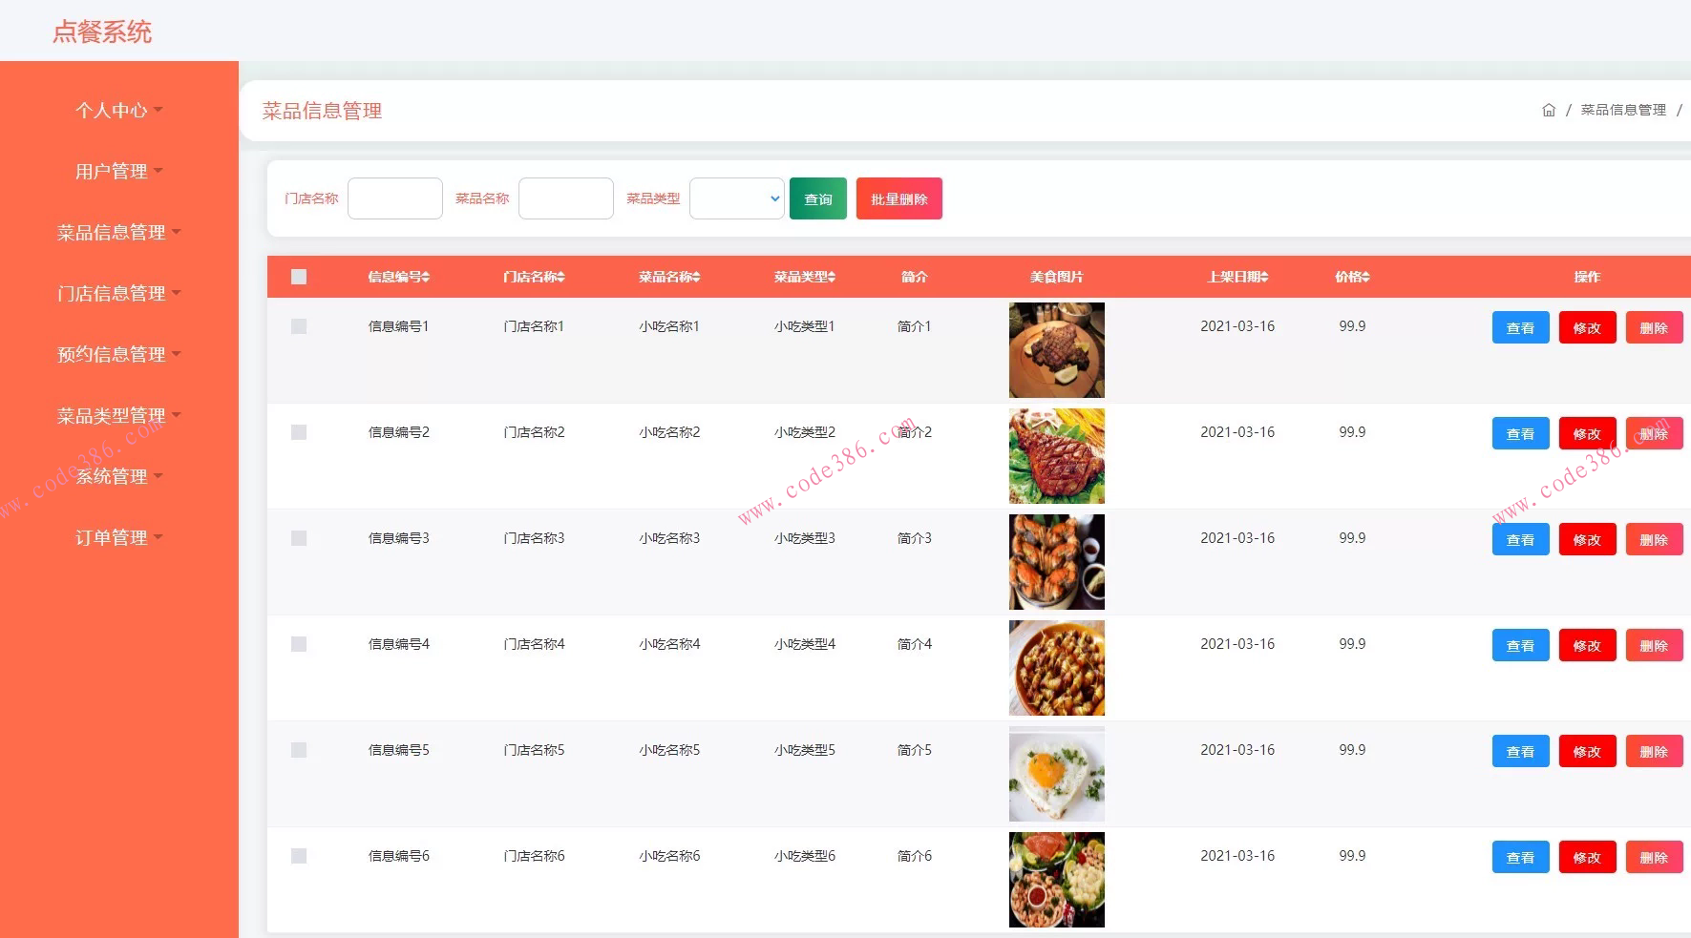Screen dimensions: 1691x938
Task: Select the 小吃类型1 cell
Action: tap(805, 326)
